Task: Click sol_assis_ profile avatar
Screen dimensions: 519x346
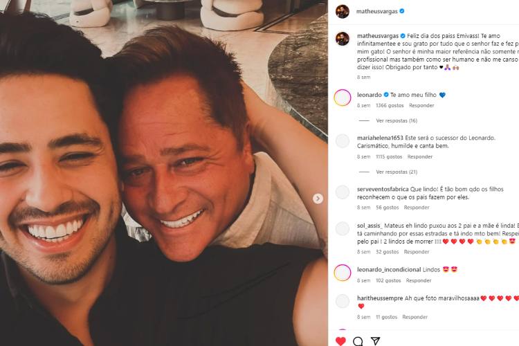Action: coord(343,229)
